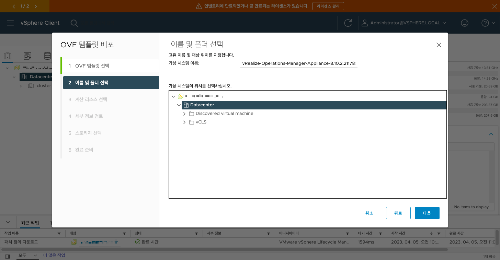Filter the 이니시에이터 column
Viewport: 500px width, 260px height.
click(x=348, y=234)
